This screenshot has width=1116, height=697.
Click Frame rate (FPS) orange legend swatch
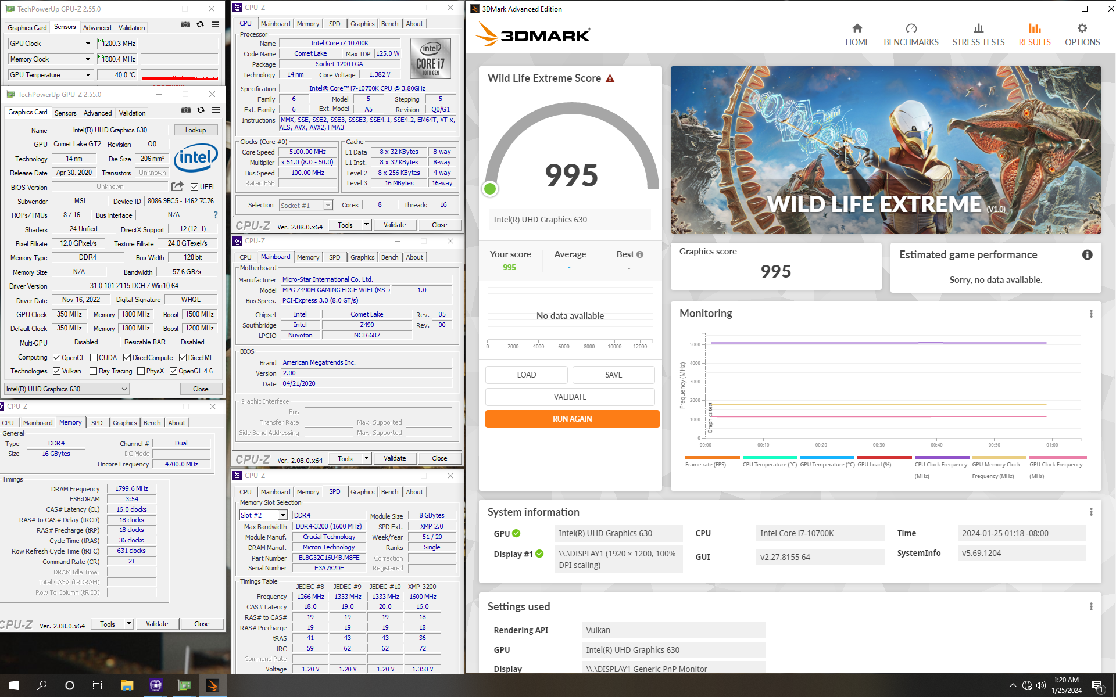coord(712,457)
